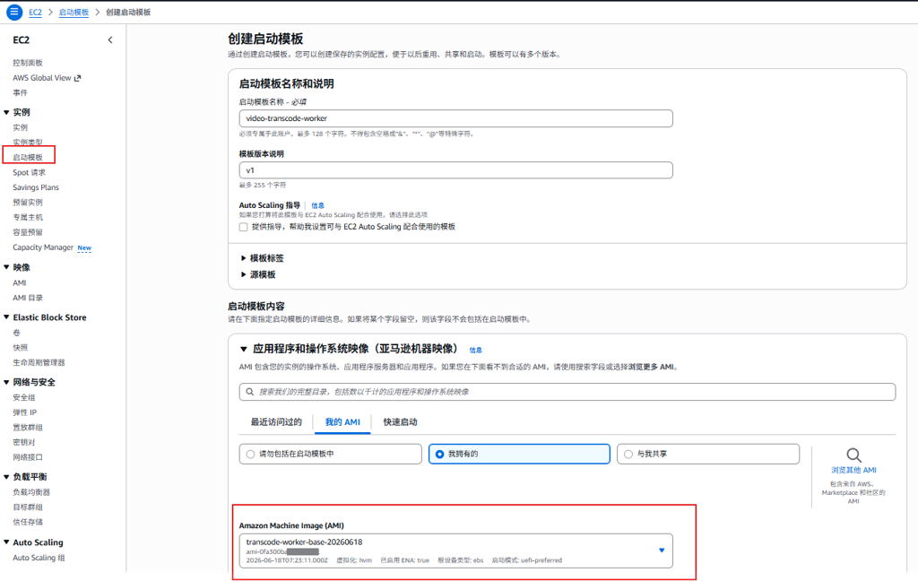Click the Browse other AMIs magnifier icon
This screenshot has width=918, height=581.
click(x=853, y=455)
